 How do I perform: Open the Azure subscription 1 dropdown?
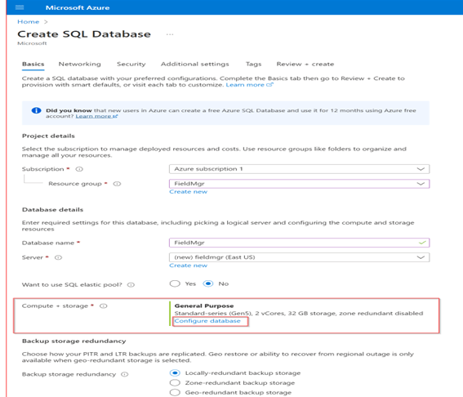[x=299, y=169]
